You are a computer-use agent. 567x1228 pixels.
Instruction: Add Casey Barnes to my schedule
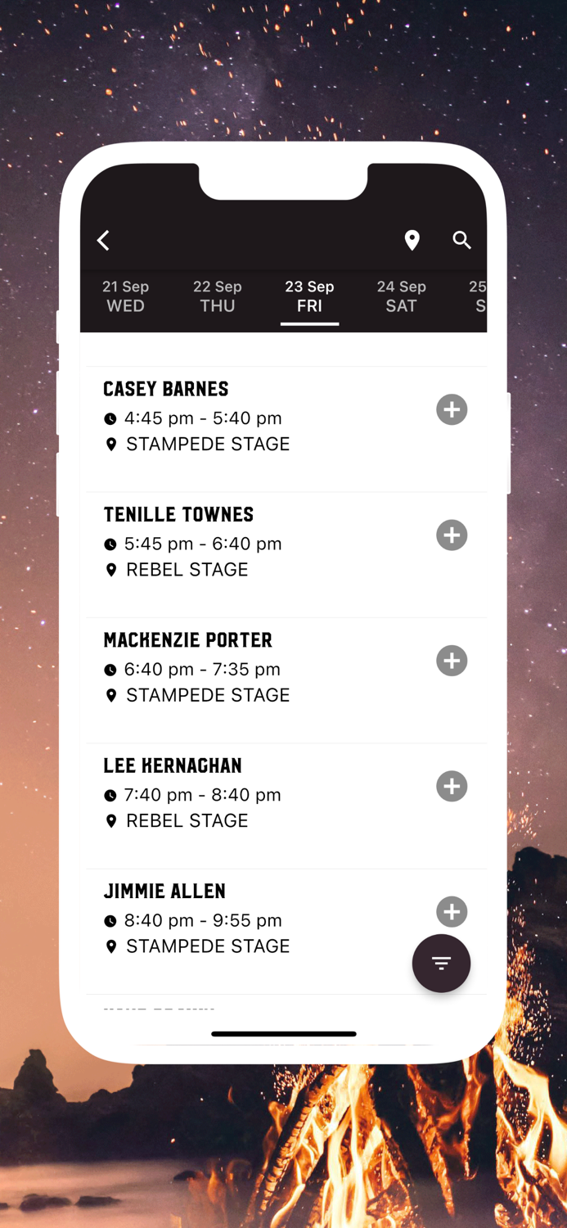tap(452, 409)
